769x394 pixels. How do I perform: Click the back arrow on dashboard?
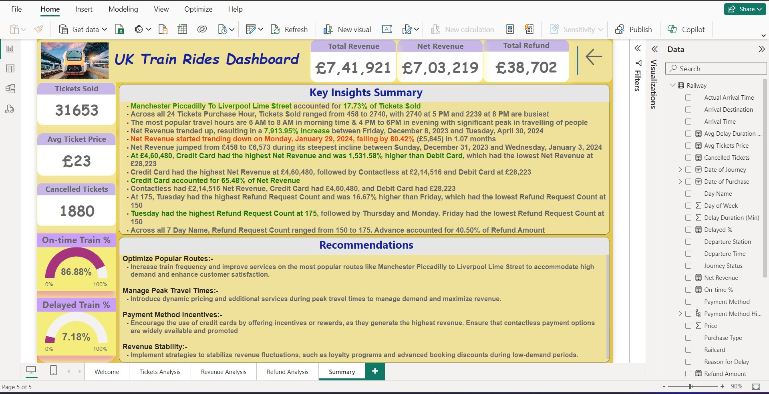[x=594, y=57]
